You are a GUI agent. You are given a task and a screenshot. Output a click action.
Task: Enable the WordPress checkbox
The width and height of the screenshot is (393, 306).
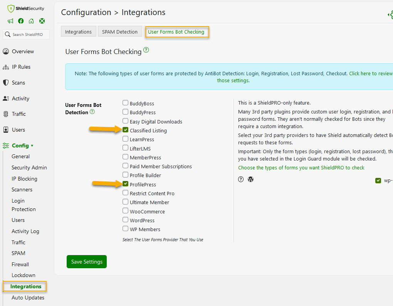[125, 220]
